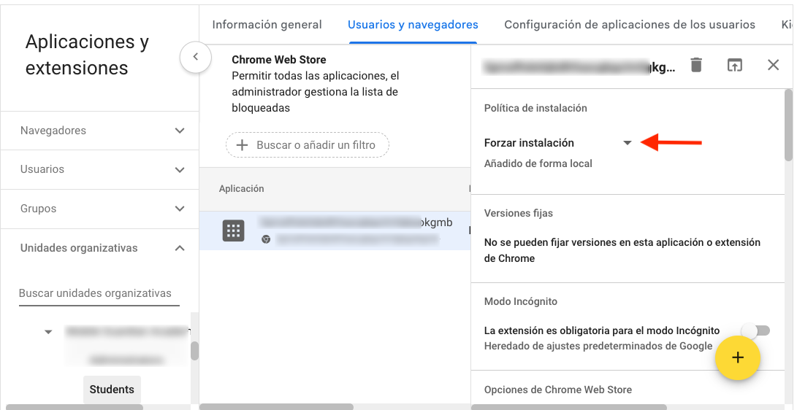Open Forzar instalación policy dropdown
Viewport: 797px width, 410px height.
click(627, 143)
